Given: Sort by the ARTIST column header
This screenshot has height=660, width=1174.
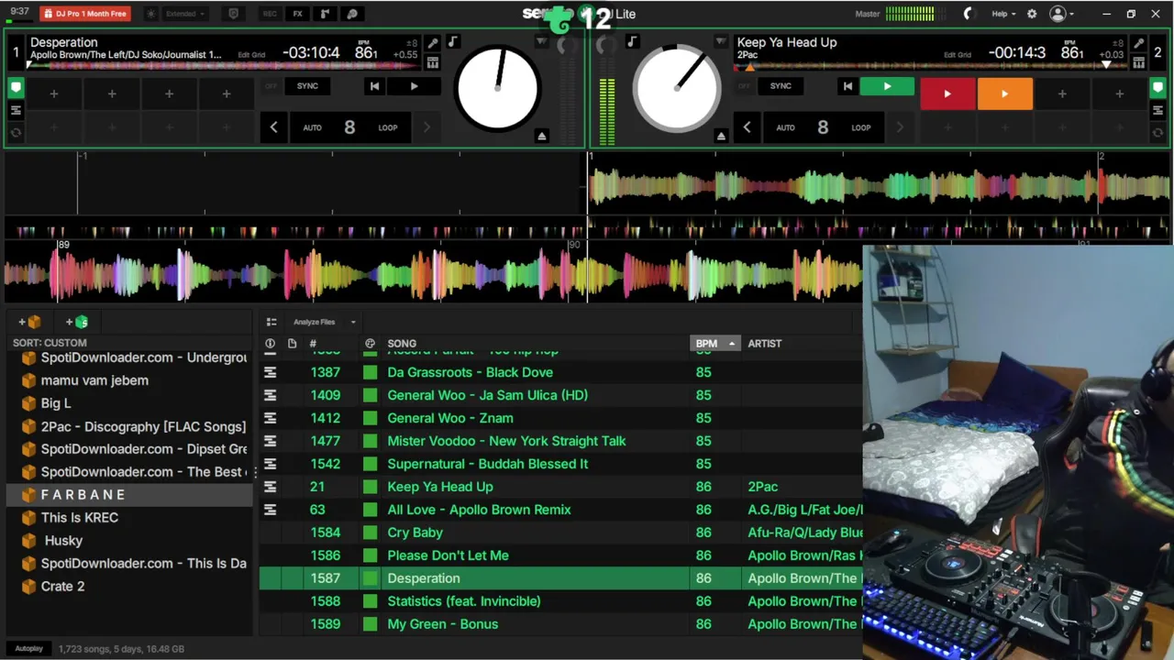Looking at the screenshot, I should [765, 344].
